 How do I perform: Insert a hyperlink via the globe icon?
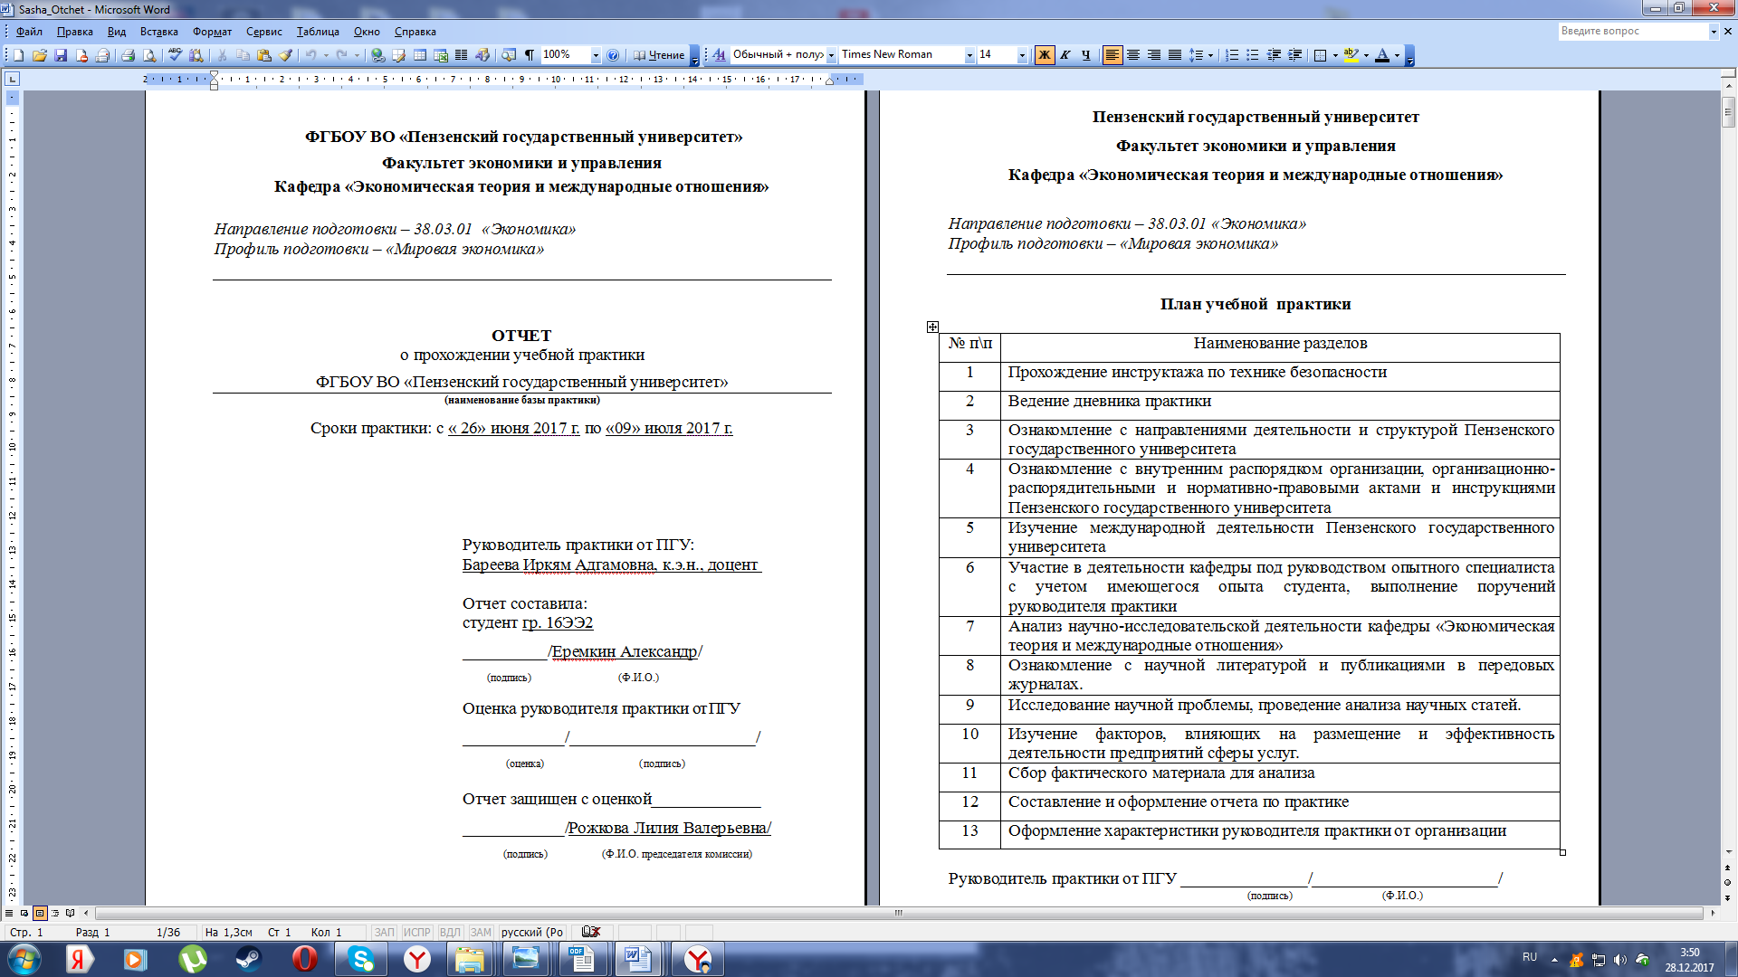(x=377, y=55)
